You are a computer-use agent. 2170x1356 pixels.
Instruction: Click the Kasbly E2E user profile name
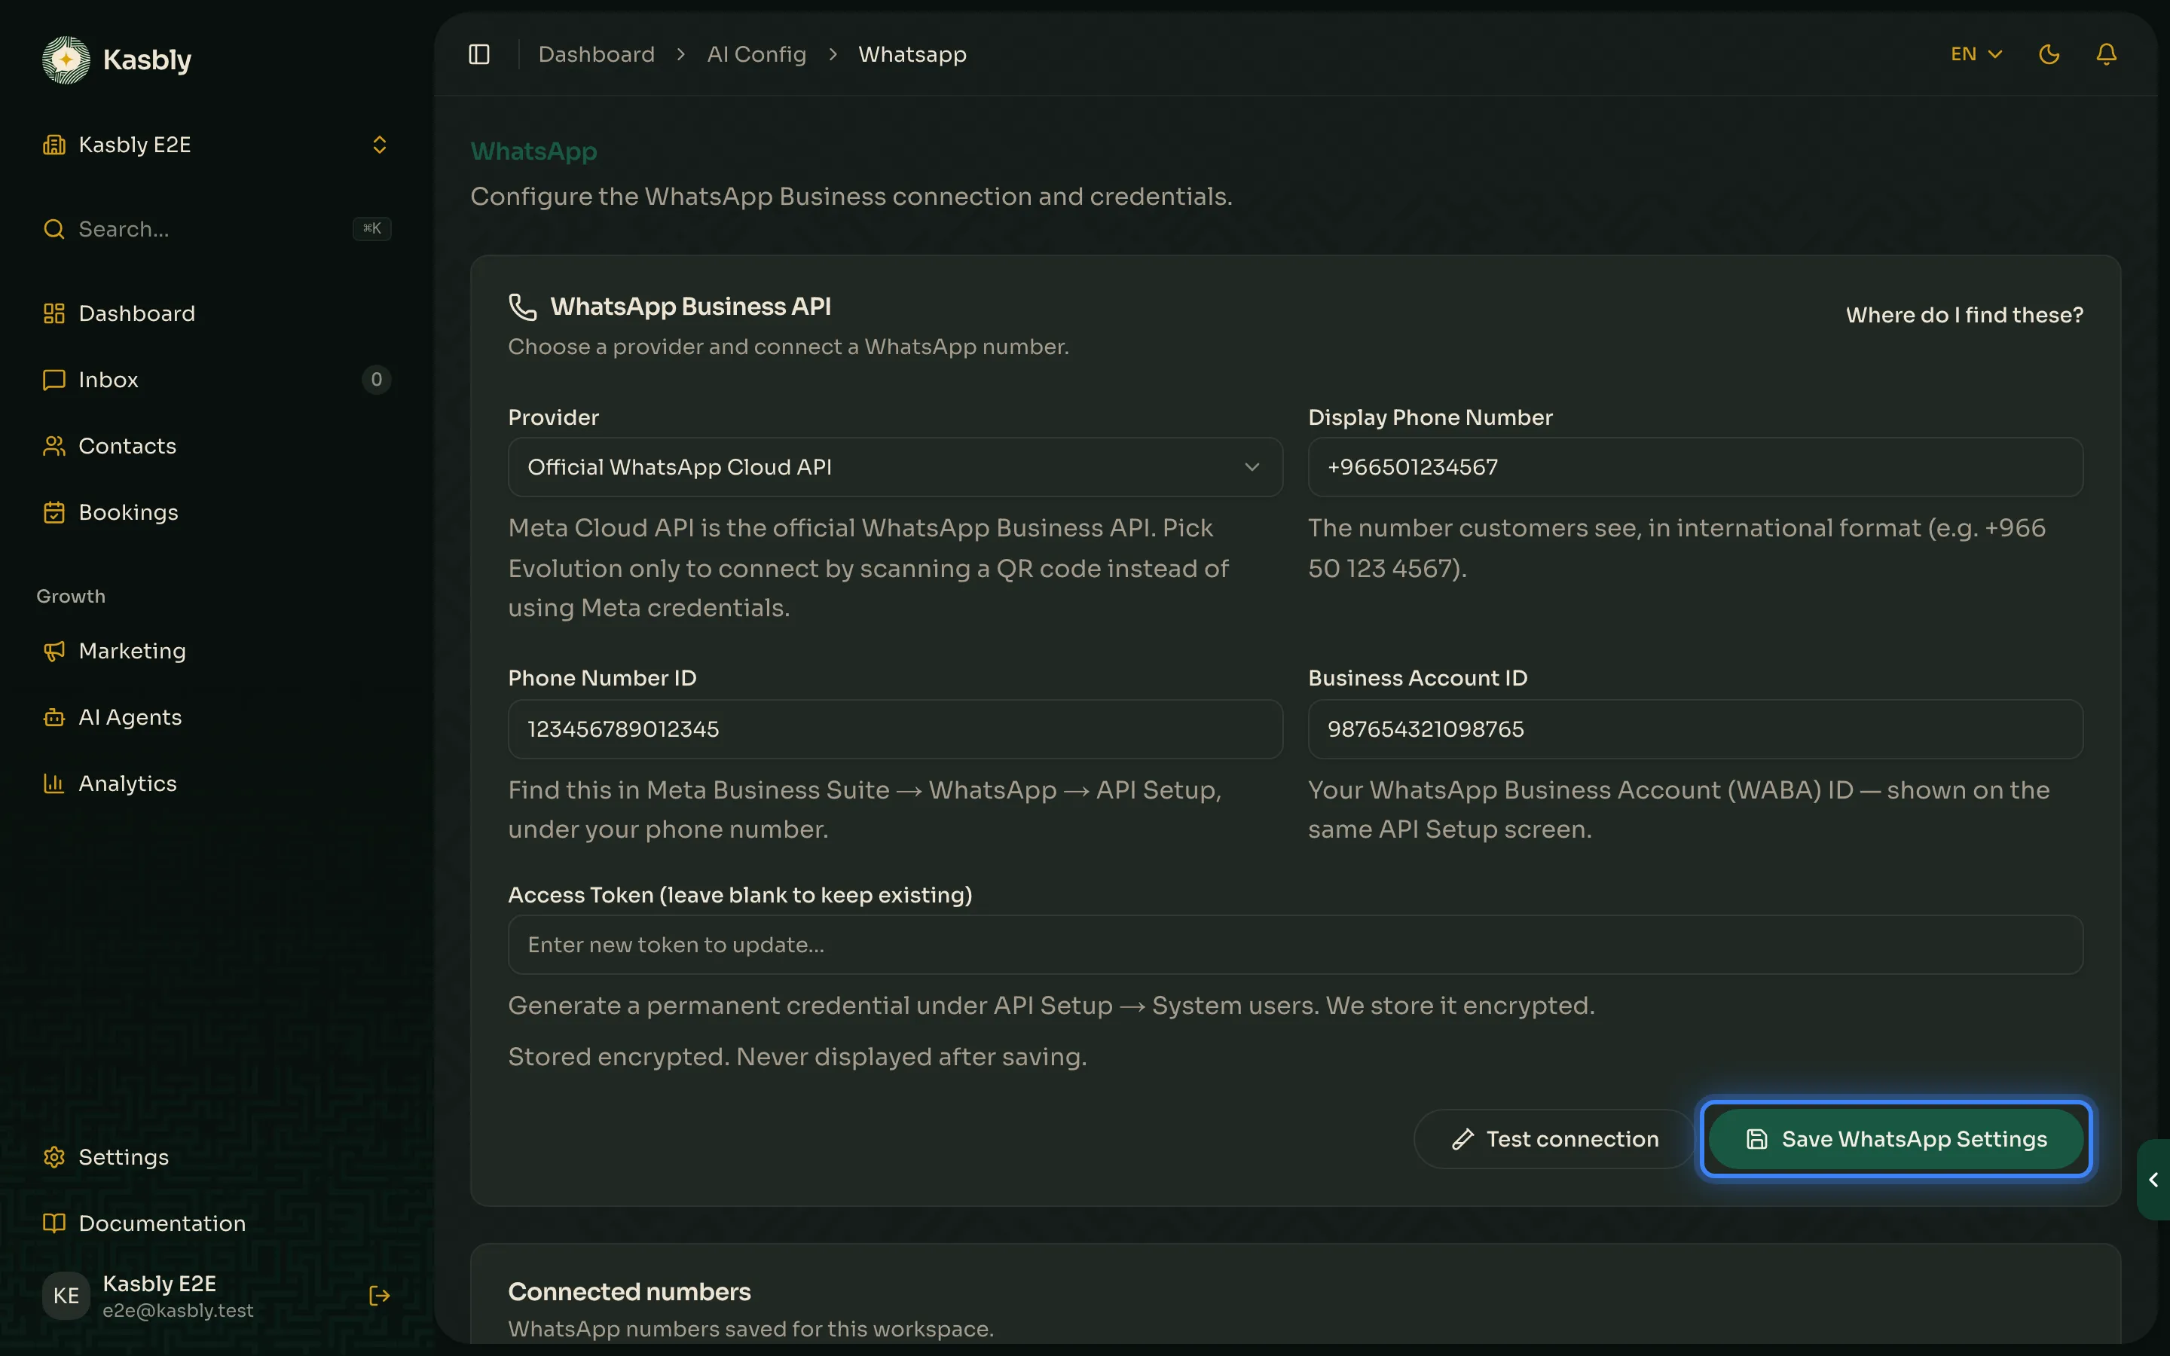coord(160,1284)
